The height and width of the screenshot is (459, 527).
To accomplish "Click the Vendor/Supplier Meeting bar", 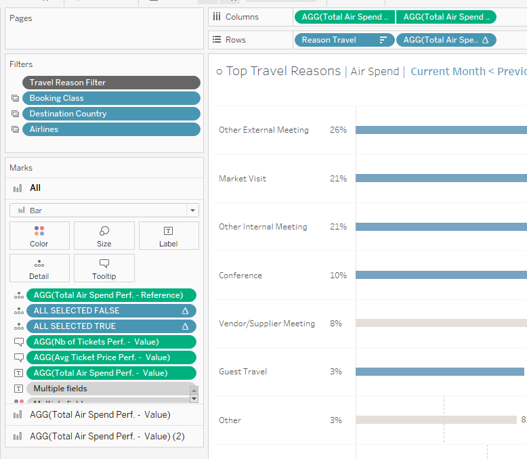I will (440, 324).
